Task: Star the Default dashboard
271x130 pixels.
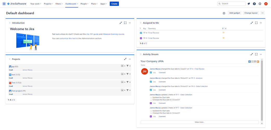Action: (x=224, y=13)
